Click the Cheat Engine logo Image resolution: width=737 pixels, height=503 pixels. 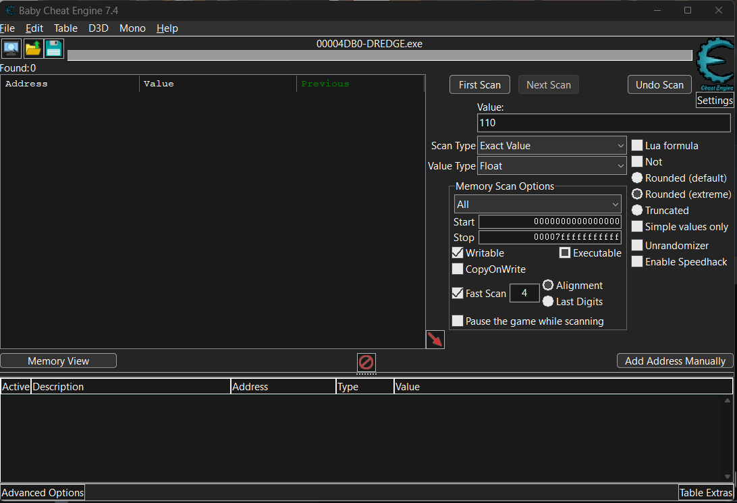[x=715, y=65]
